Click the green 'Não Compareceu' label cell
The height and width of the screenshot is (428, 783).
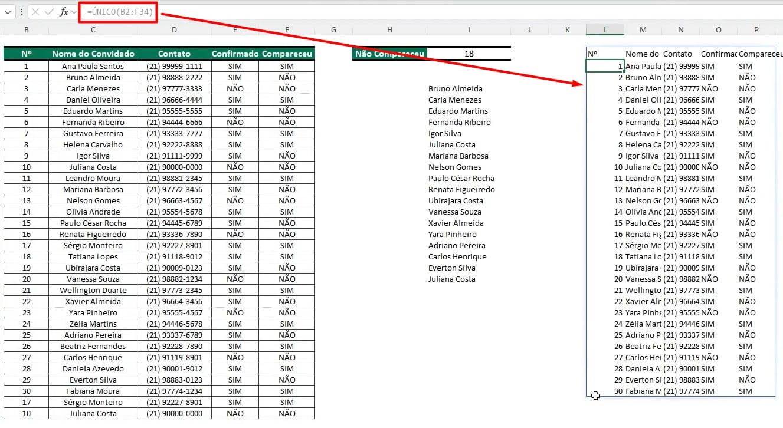click(x=389, y=54)
